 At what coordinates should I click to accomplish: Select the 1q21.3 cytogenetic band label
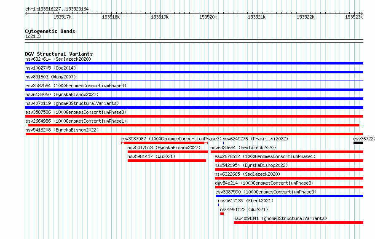[x=33, y=36]
